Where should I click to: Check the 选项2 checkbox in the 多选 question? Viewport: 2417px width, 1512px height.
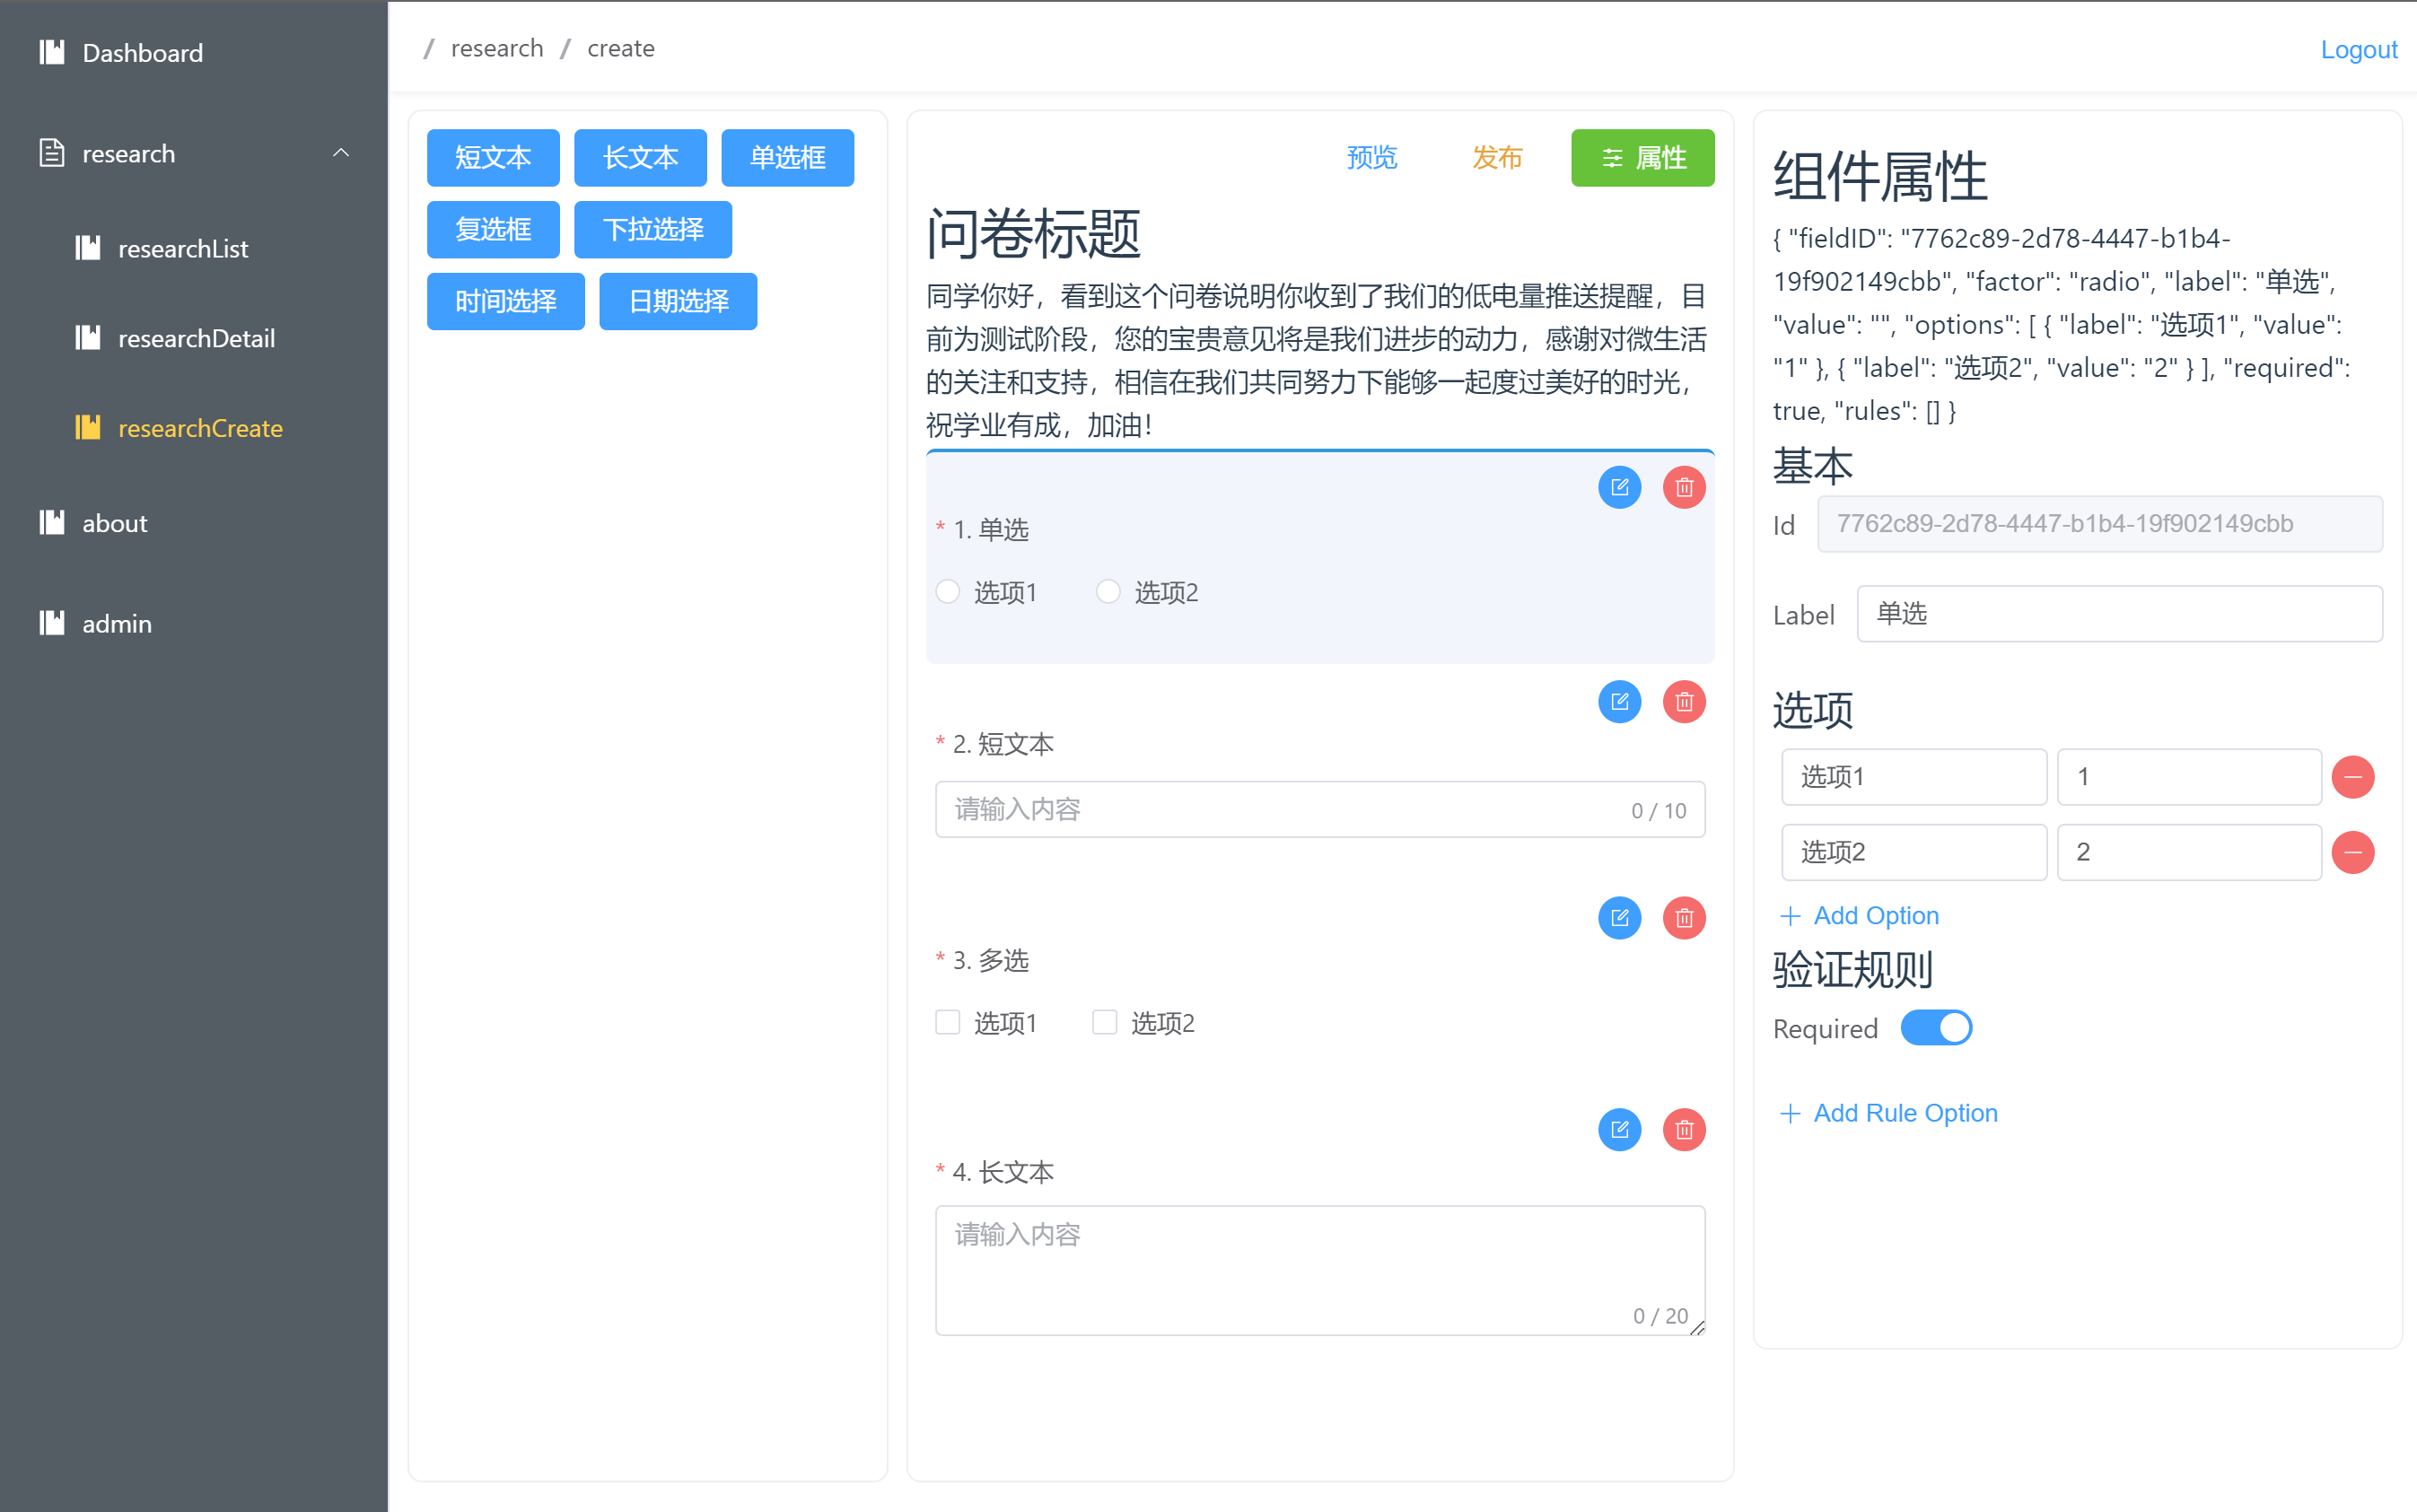(x=1104, y=1022)
